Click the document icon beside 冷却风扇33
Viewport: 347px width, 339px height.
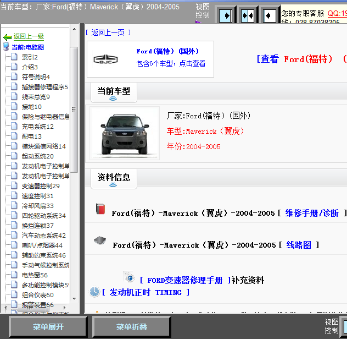14,205
